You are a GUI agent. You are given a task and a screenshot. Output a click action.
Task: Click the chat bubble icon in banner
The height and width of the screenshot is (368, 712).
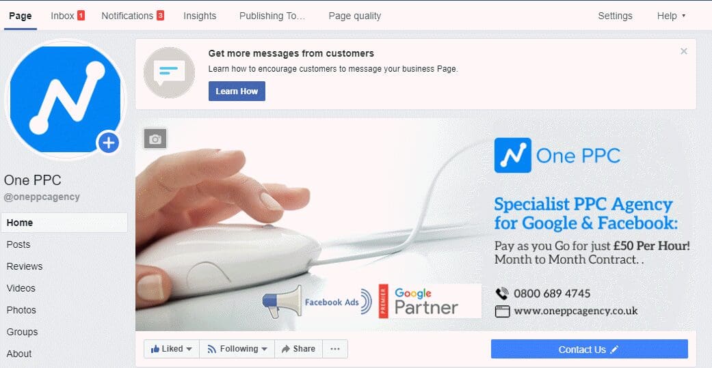tap(169, 72)
